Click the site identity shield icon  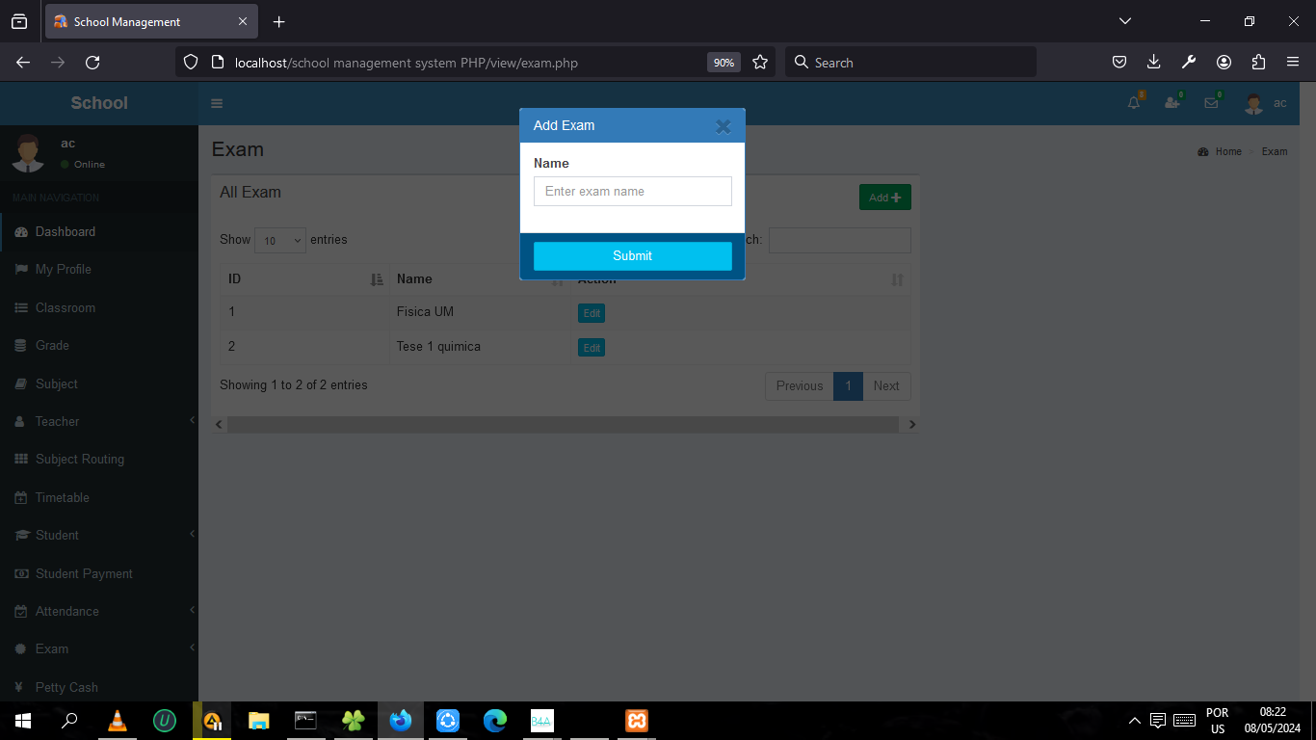[x=191, y=63]
